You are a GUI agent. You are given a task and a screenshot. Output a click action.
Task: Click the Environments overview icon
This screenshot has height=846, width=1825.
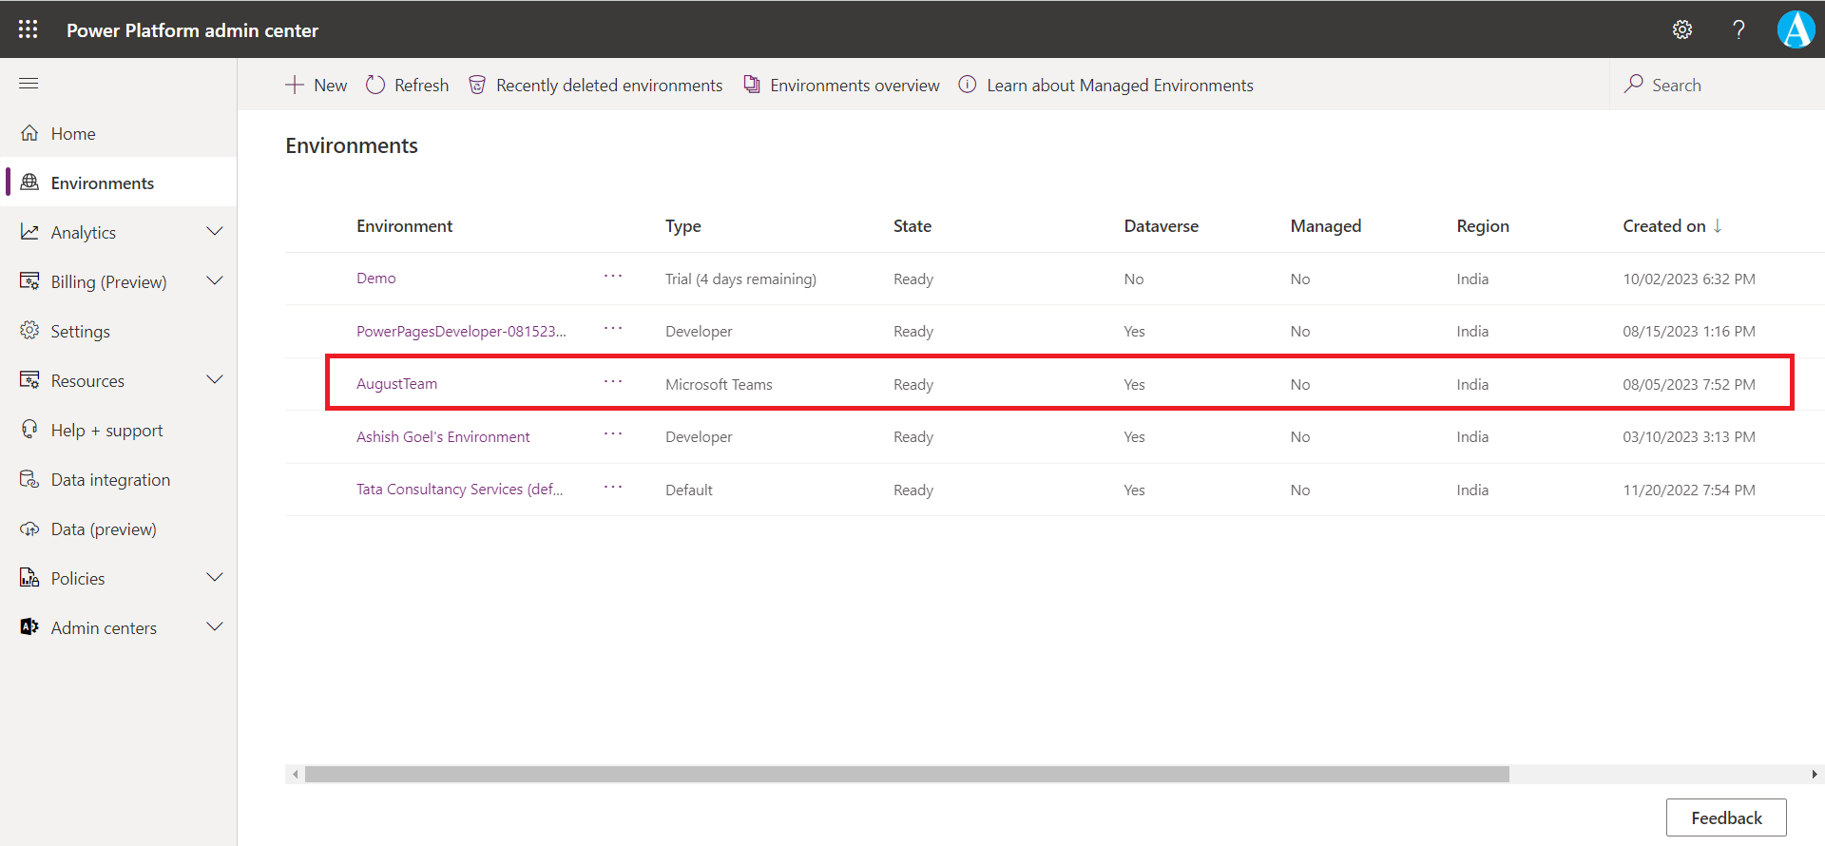[752, 85]
